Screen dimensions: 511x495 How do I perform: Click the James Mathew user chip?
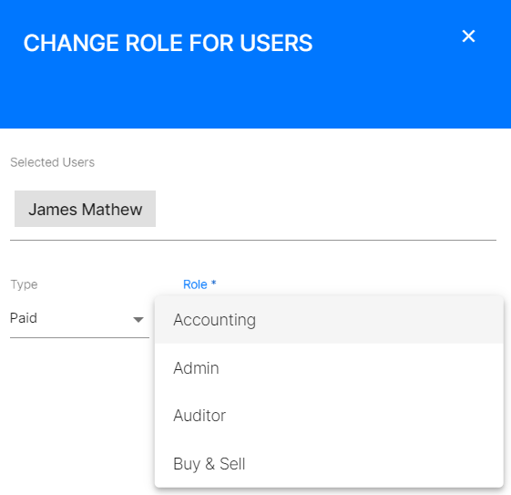coord(85,209)
